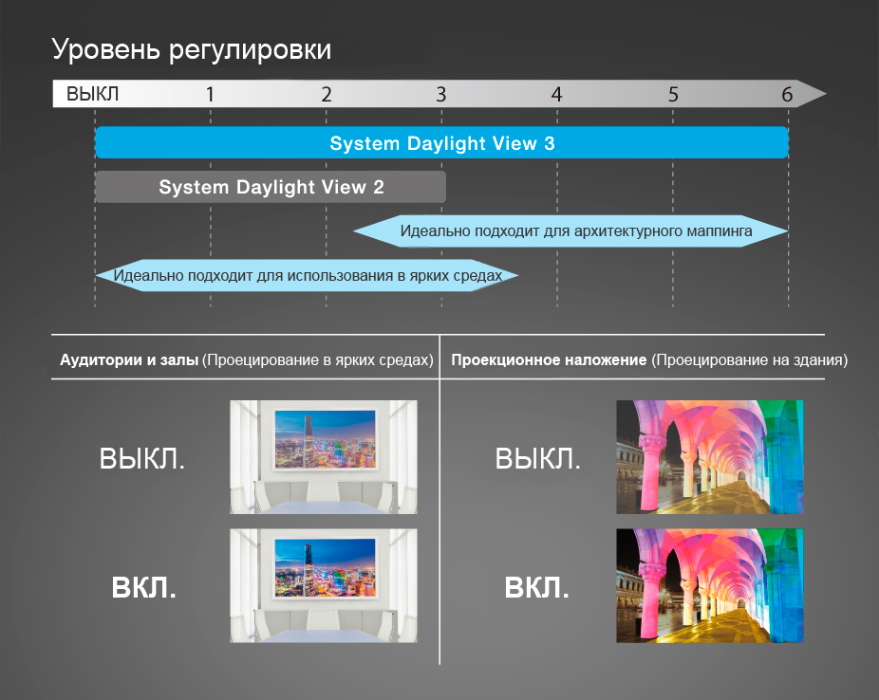The image size is (879, 700).
Task: Open the lower arcade projection thumbnail (ВКЛ.)
Action: 710,586
